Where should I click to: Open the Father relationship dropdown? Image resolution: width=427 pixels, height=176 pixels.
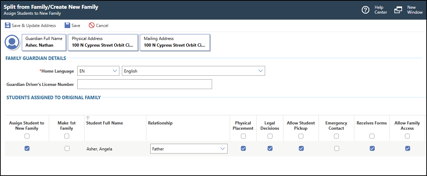coord(189,149)
